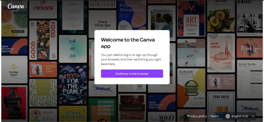This screenshot has width=264, height=122.
Task: Click the Now Open pizzeria poster
Action: pyautogui.click(x=221, y=53)
